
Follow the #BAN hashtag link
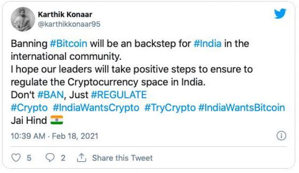tap(50, 94)
